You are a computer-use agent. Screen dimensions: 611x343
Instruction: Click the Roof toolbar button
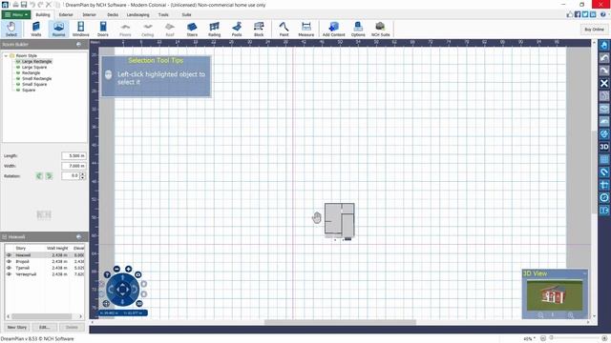click(170, 30)
